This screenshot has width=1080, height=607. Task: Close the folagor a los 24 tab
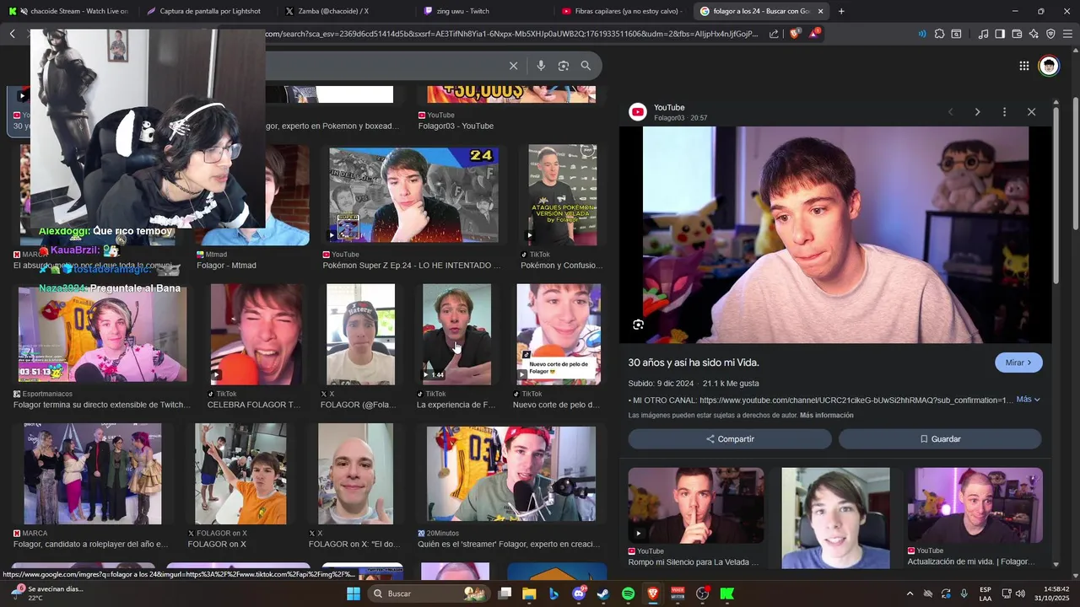point(820,11)
